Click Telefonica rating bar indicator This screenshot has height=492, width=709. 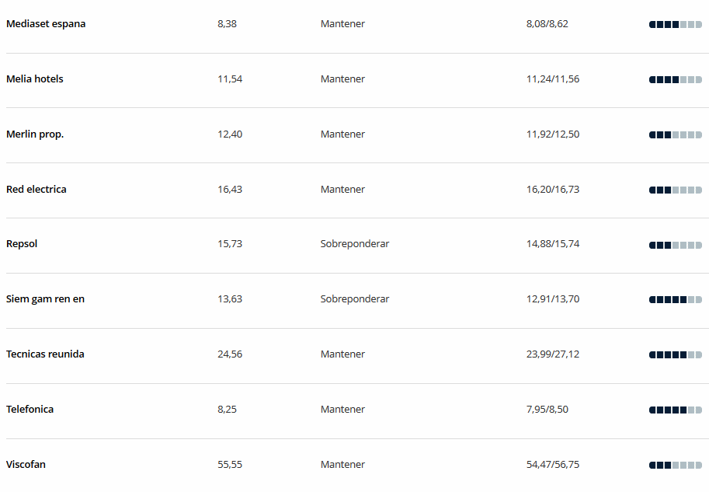[x=675, y=410]
